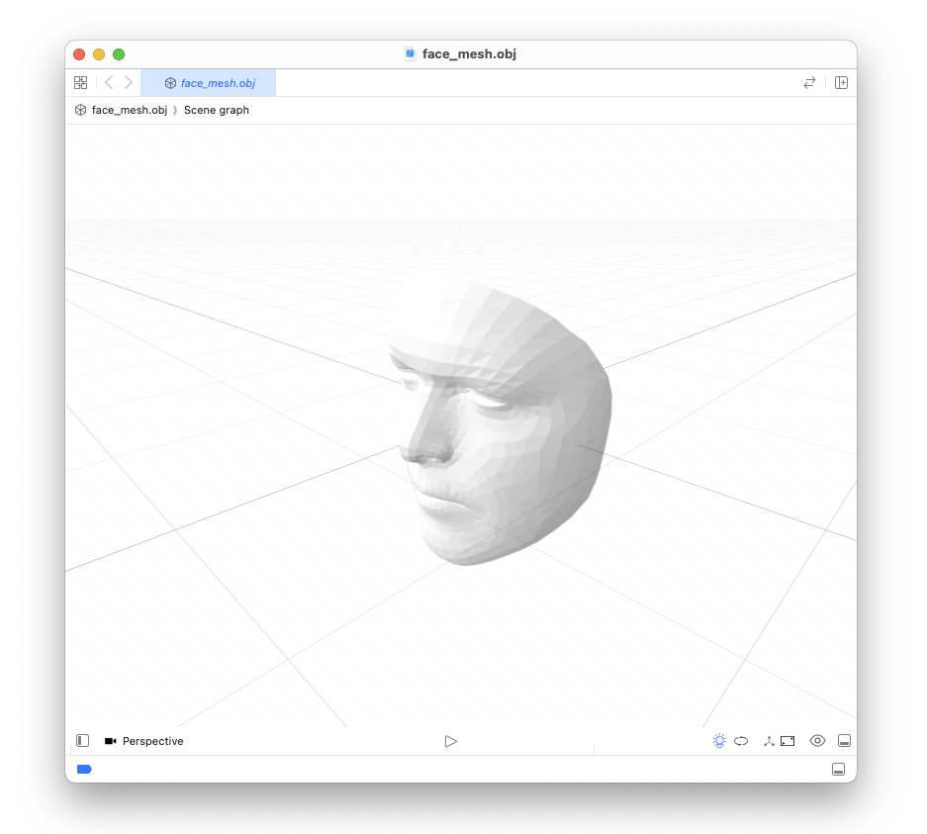Viewport: 927px width, 834px height.
Task: Click the back navigation arrow
Action: [x=109, y=82]
